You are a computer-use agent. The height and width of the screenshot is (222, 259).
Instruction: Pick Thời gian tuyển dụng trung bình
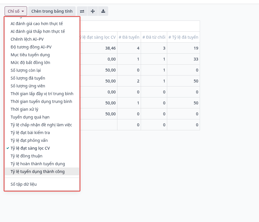[42, 101]
